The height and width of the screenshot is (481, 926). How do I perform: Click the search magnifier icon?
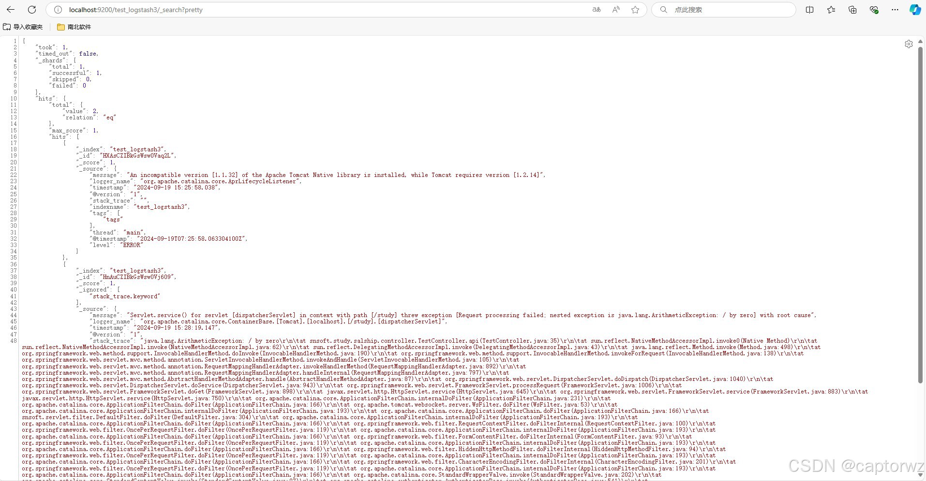tap(664, 10)
